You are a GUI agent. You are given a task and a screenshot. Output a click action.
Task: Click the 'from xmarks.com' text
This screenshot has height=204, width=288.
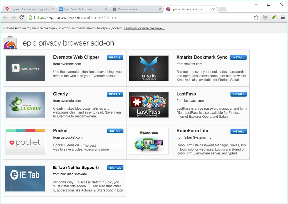189,64
